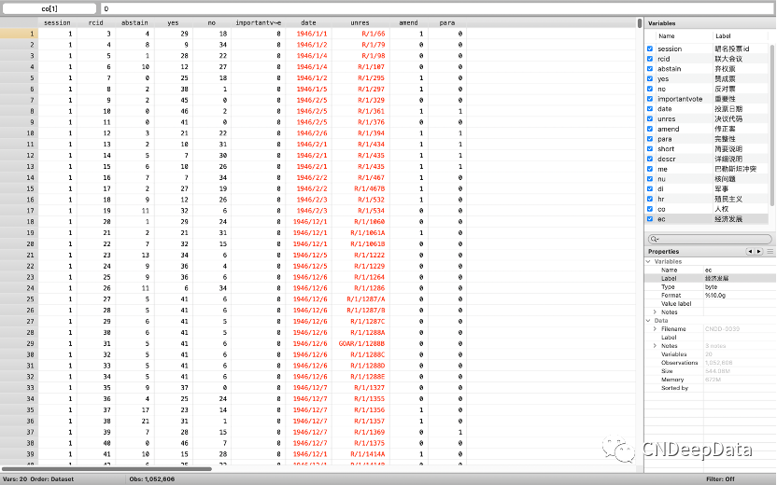Click the amend column header
The image size is (777, 485).
[408, 22]
